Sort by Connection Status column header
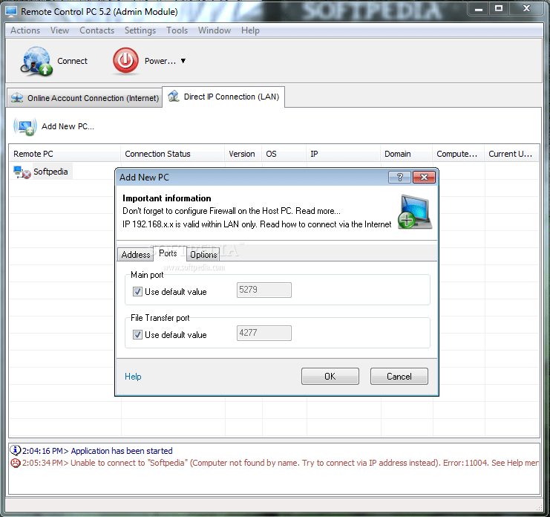The image size is (550, 517). pos(173,154)
